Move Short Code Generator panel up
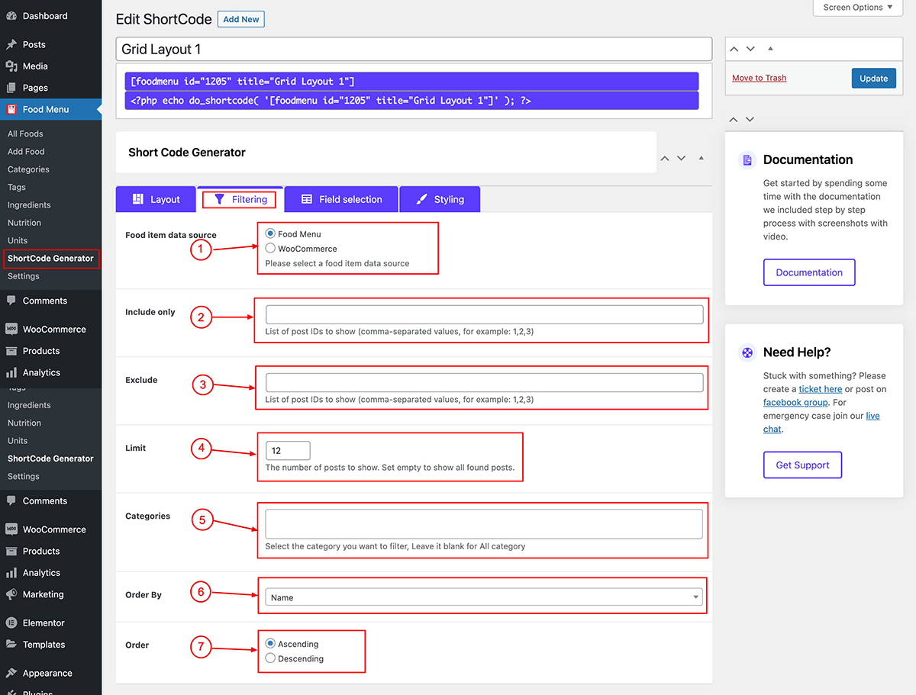 (665, 158)
